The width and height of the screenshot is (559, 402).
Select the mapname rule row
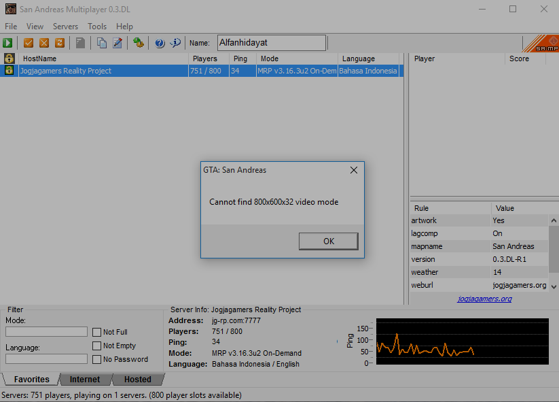(x=479, y=246)
